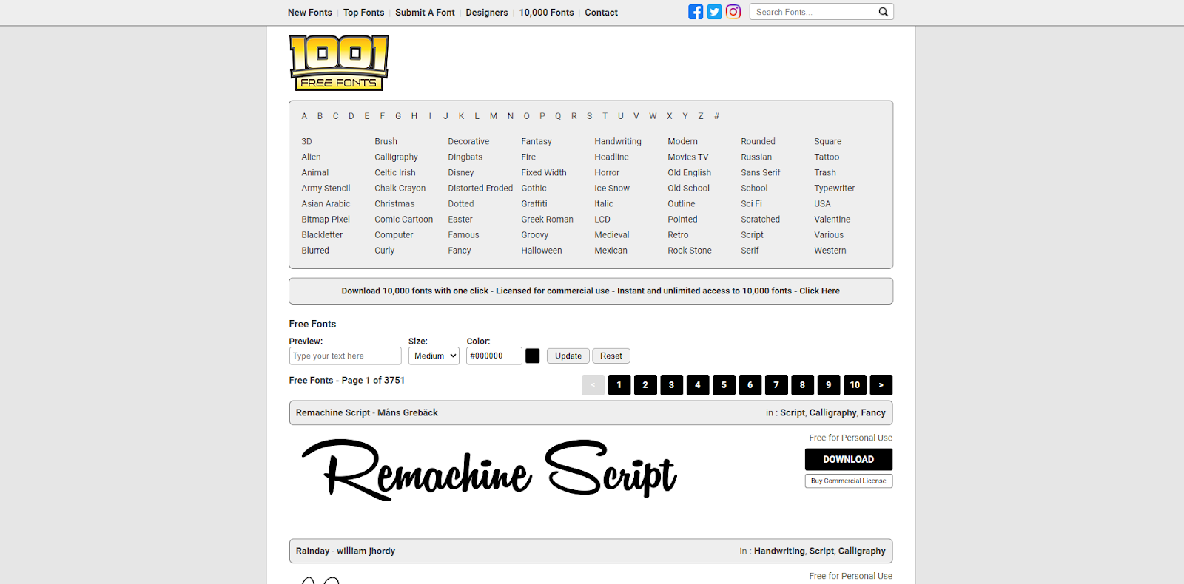Click Buy Commercial License button

(x=849, y=481)
